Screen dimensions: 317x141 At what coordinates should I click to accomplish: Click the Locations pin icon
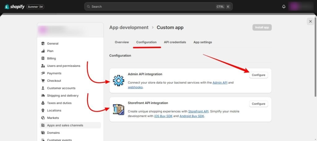click(43, 110)
